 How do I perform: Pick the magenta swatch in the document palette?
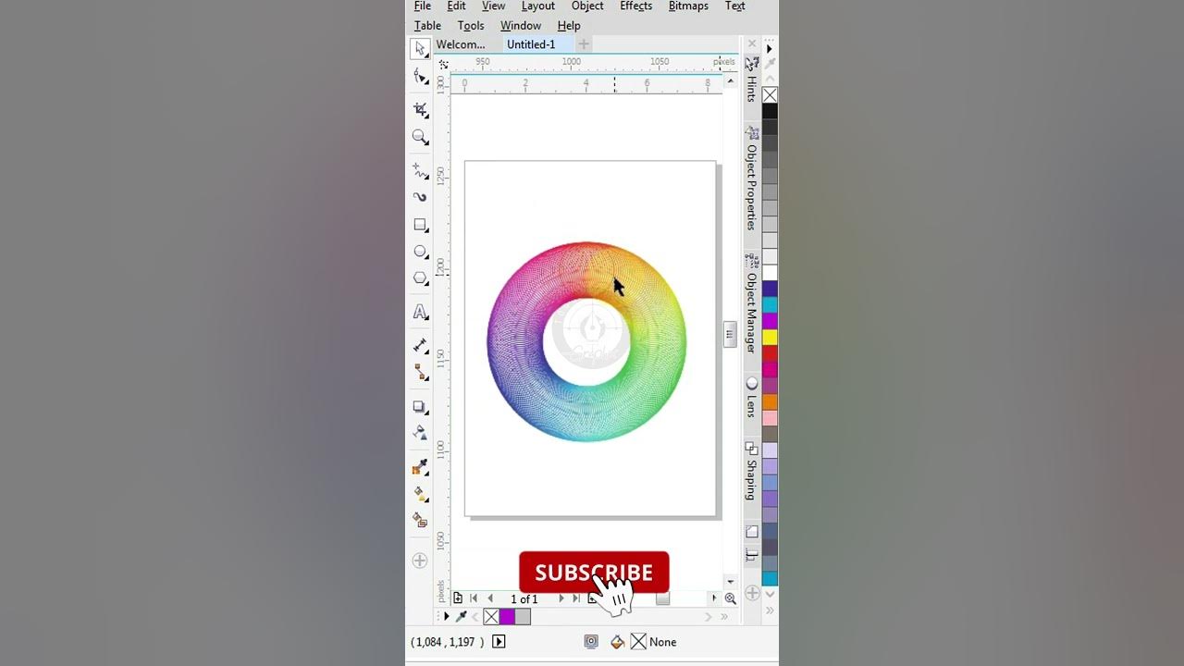point(507,617)
